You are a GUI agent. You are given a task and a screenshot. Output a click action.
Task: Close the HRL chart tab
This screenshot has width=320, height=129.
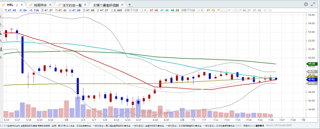click(22, 5)
